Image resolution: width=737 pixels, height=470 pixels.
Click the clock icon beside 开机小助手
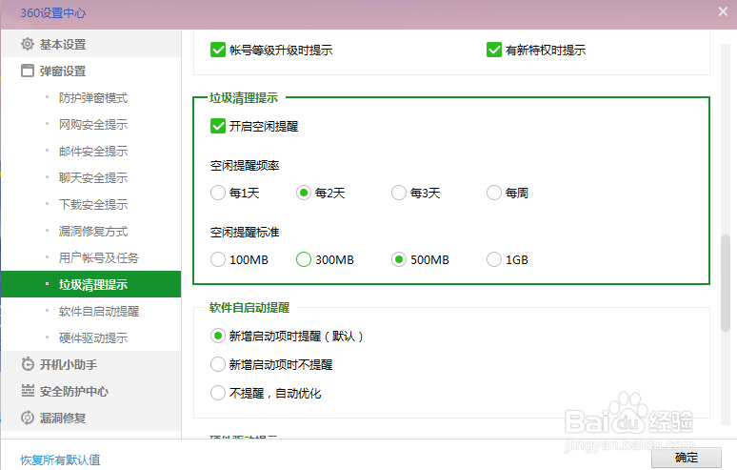28,364
